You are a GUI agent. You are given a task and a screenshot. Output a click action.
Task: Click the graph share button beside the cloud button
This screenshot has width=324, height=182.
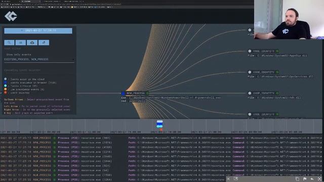[44, 42]
